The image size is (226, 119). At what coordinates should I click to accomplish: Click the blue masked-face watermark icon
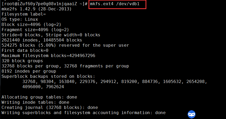click(191, 114)
